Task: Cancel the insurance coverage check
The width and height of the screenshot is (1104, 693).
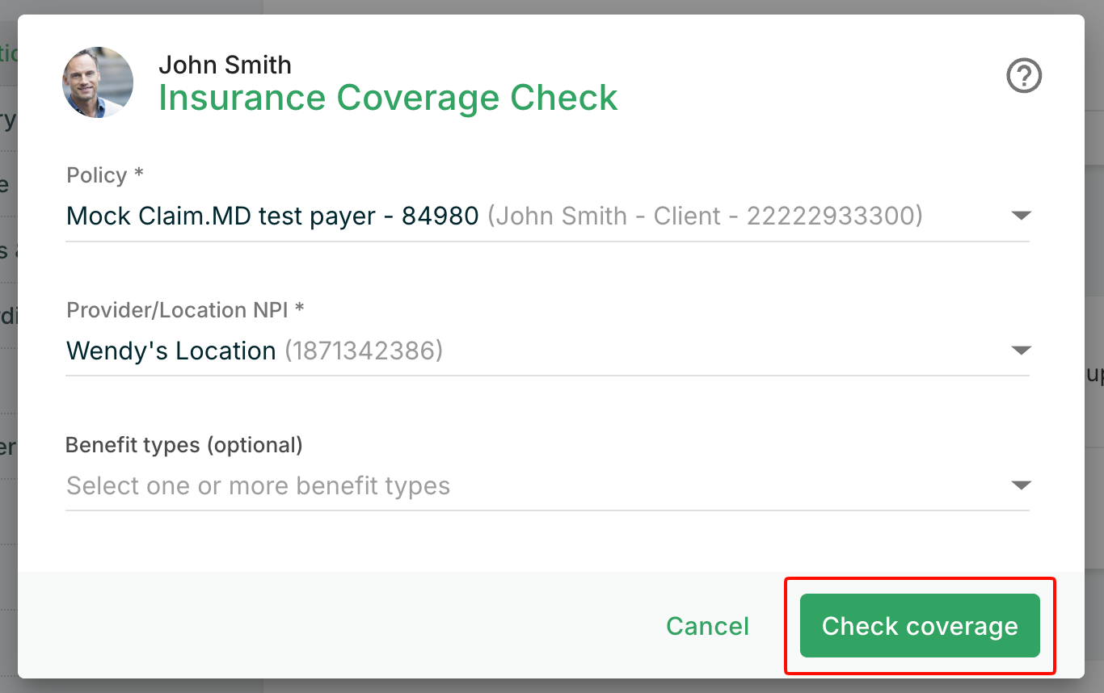Action: click(x=707, y=626)
